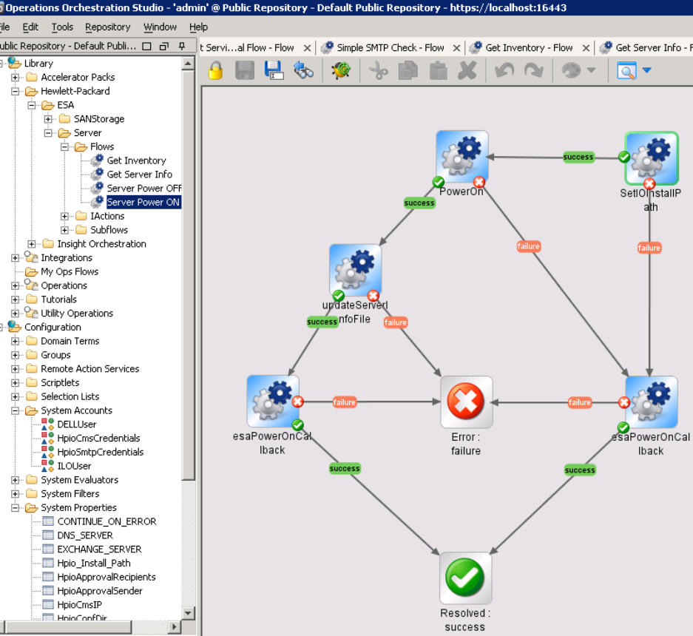This screenshot has width=693, height=636.
Task: Select the Resolved : success return step
Action: pos(465,578)
